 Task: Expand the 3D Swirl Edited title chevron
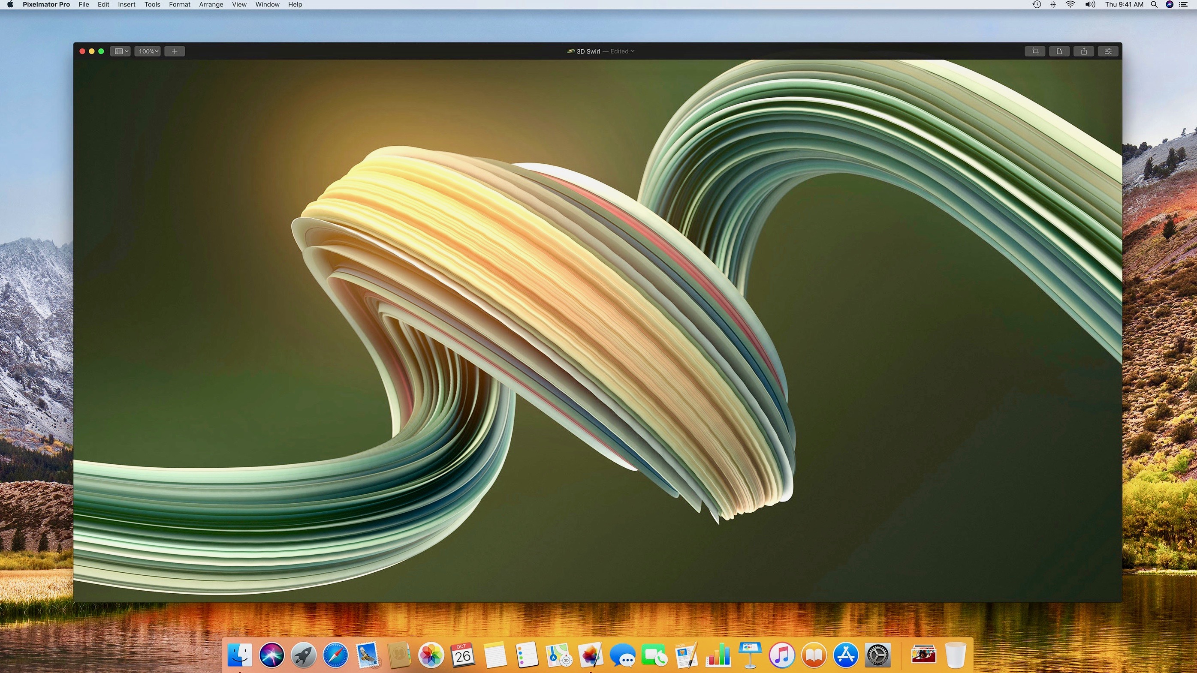(633, 51)
